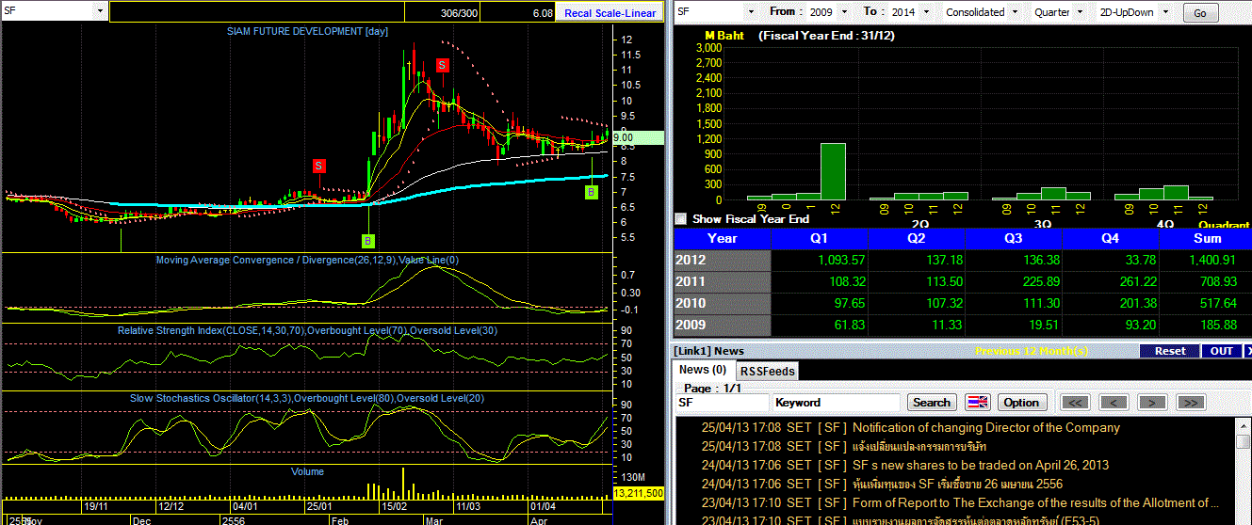This screenshot has width=1252, height=525.
Task: Click the 1,093.57 Q1 2012 cell
Action: coord(820,260)
